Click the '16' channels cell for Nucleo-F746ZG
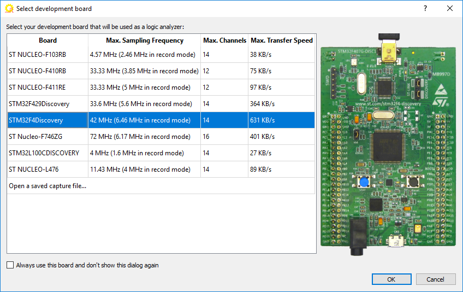This screenshot has width=463, height=292. tap(224, 137)
